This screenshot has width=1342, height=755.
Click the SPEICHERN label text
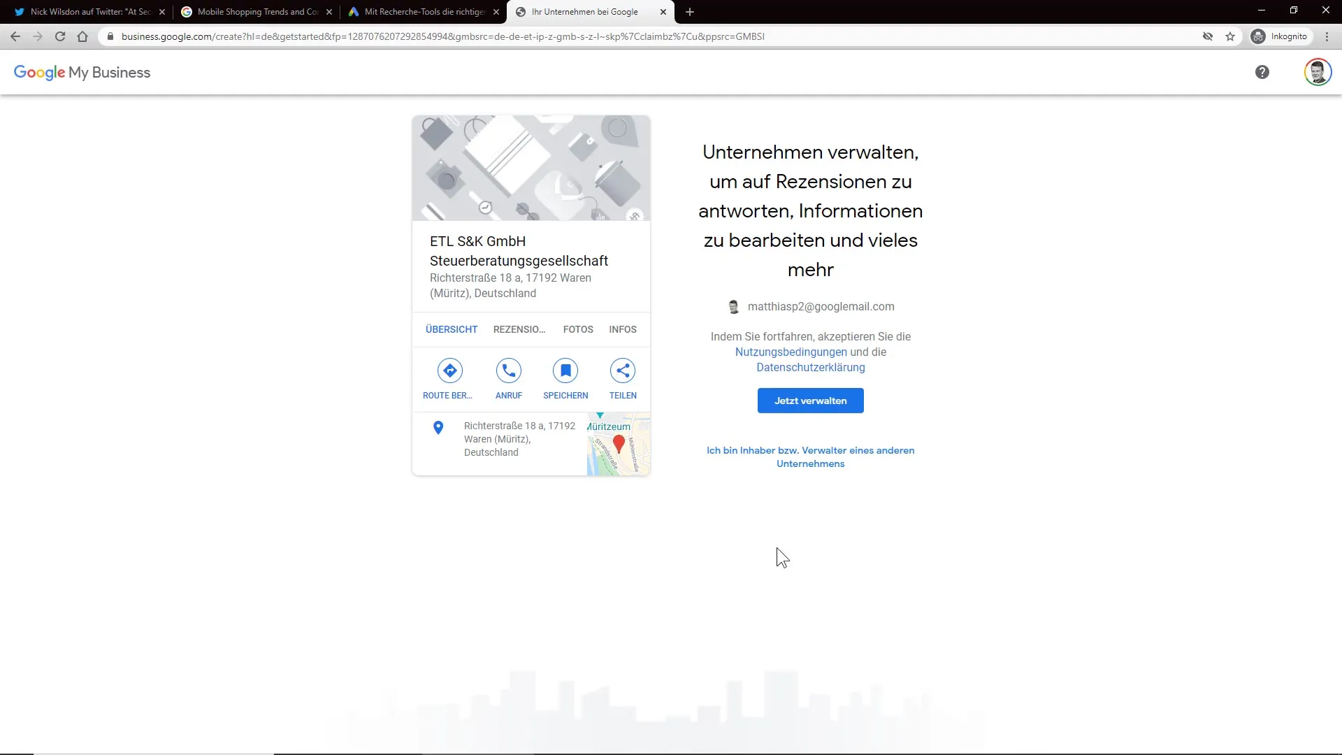[x=565, y=396]
